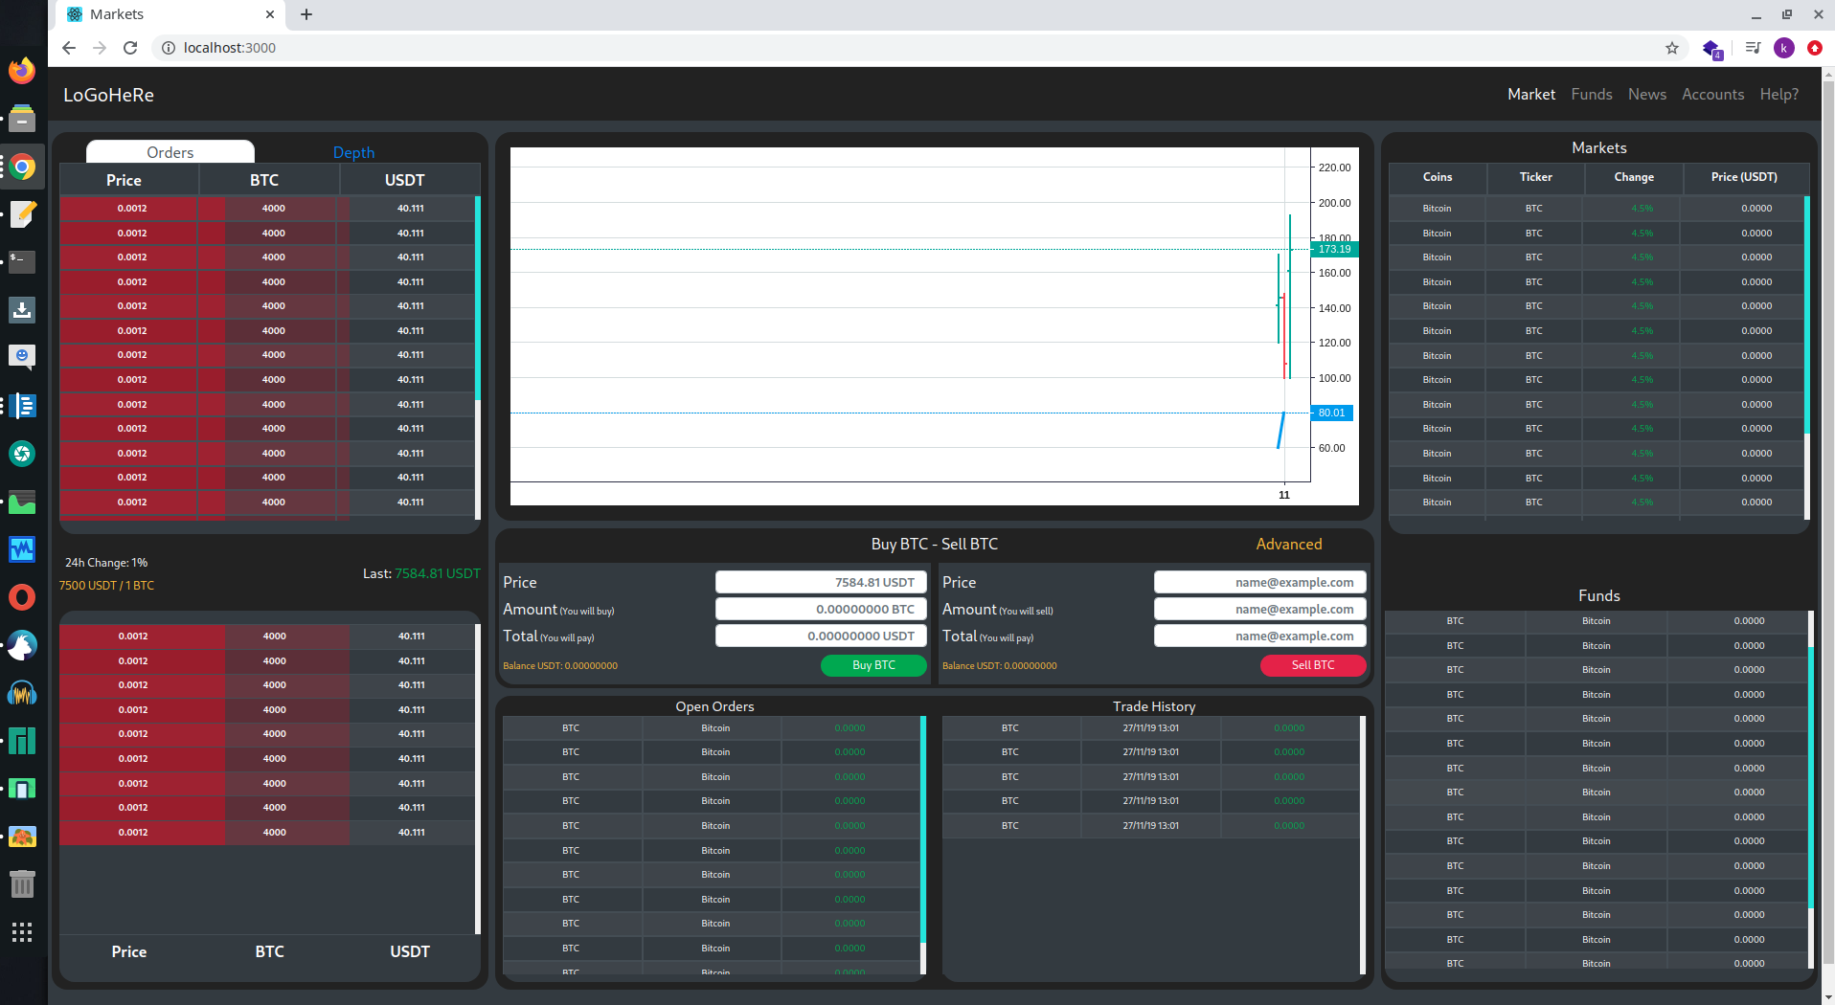Viewport: 1835px width, 1005px height.
Task: Switch to the Depth tab
Action: point(353,152)
